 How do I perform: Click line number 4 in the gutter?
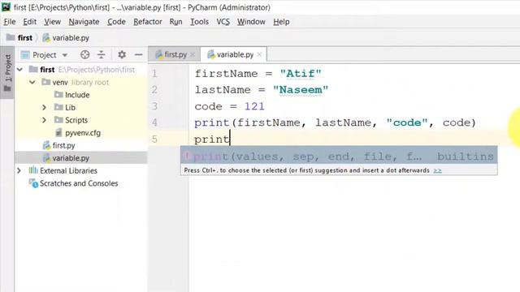point(154,122)
